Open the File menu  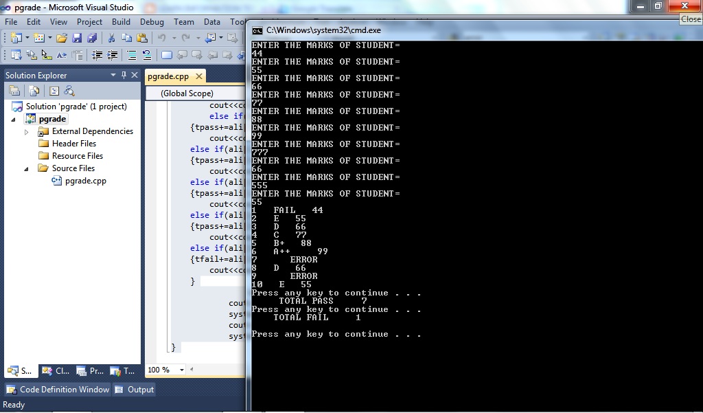[11, 21]
